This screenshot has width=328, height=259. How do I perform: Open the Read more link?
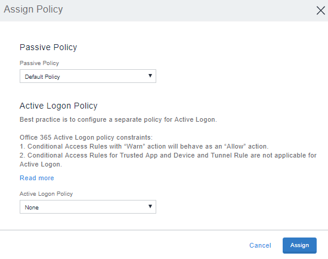coord(37,178)
